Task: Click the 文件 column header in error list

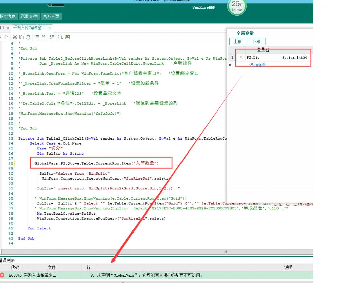Action: click(x=52, y=267)
